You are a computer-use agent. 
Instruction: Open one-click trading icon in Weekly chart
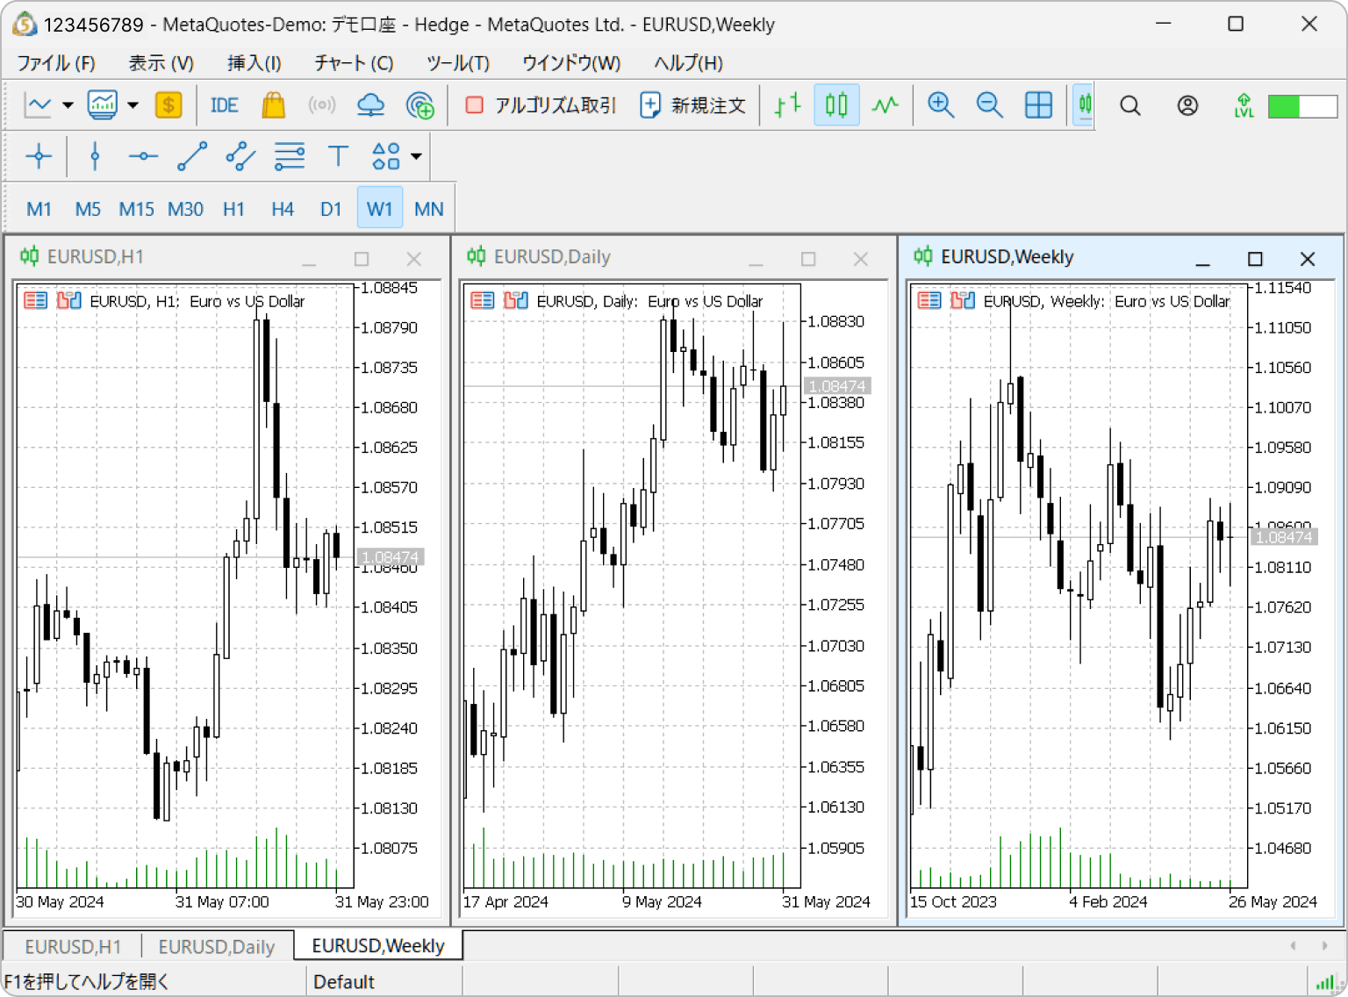point(963,301)
